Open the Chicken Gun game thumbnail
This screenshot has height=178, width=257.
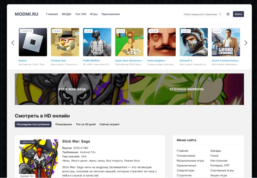(65, 42)
